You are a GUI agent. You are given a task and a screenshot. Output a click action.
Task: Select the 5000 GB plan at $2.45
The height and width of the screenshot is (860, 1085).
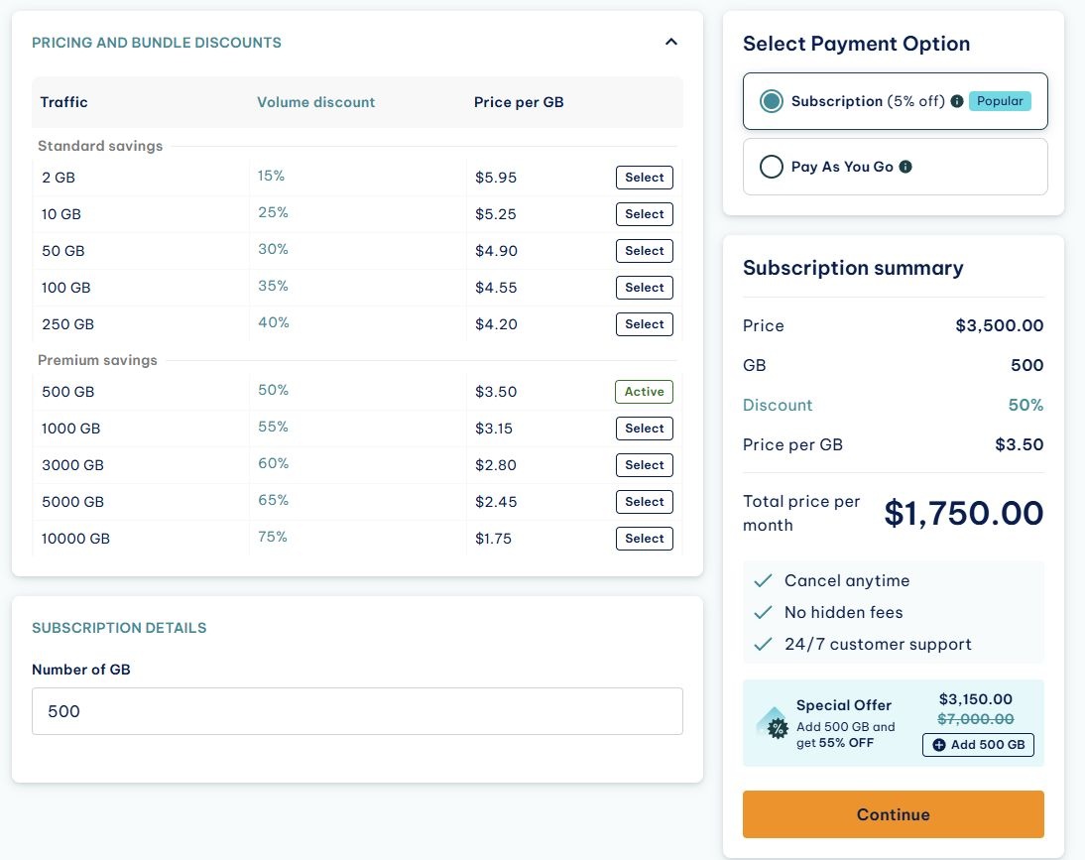tap(644, 502)
